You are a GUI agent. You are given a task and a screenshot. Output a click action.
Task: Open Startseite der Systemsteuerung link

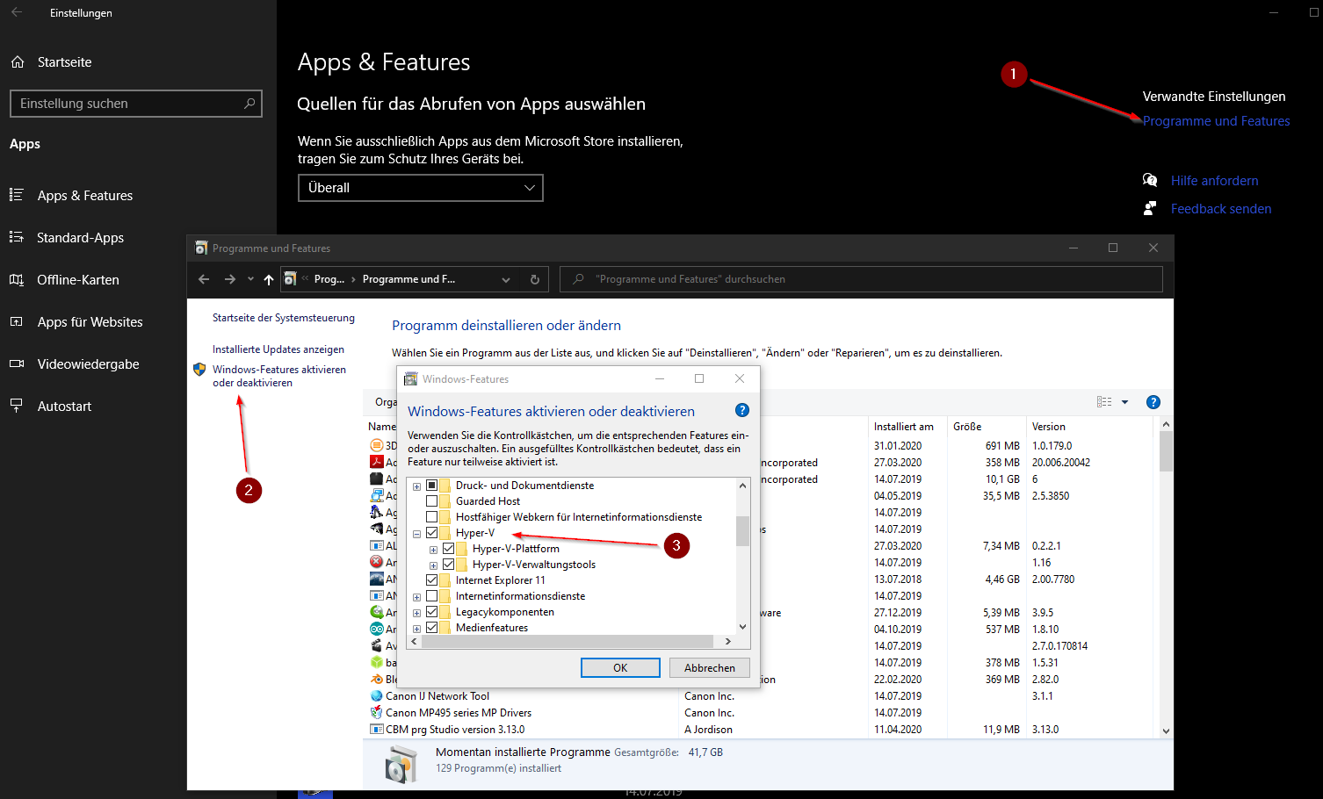(x=284, y=318)
